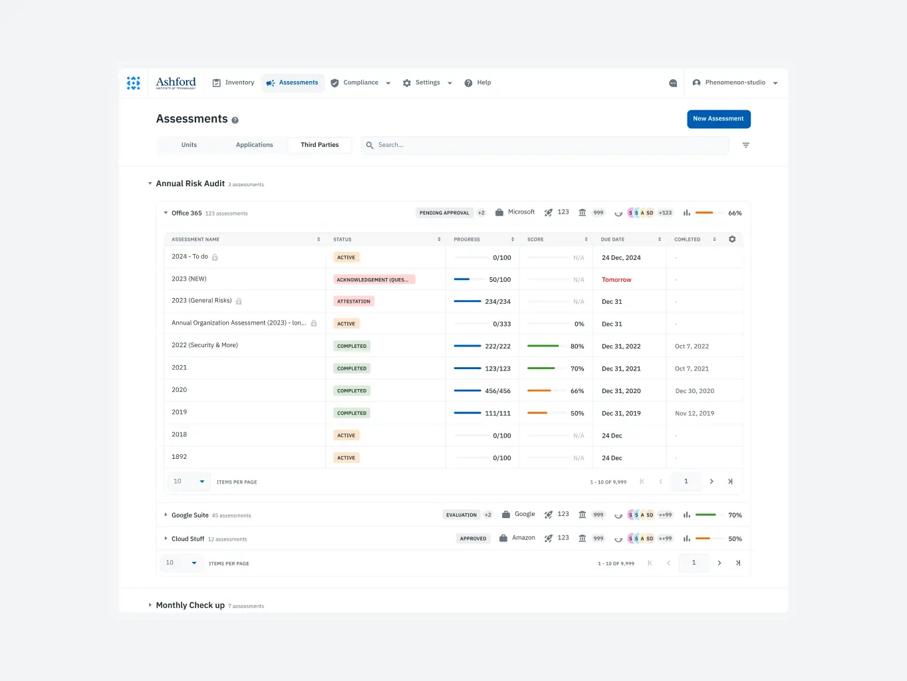This screenshot has height=681, width=907.
Task: Toggle sorting on Due Date column
Action: [659, 239]
